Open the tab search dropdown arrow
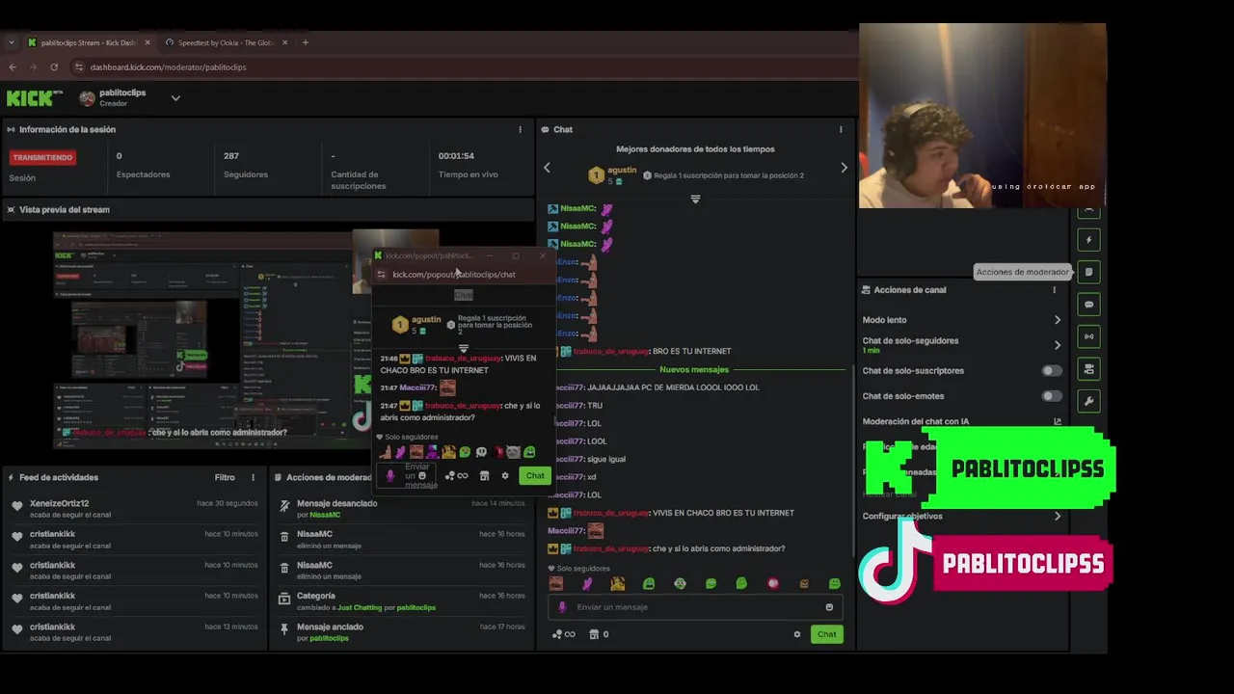1234x694 pixels. point(12,42)
